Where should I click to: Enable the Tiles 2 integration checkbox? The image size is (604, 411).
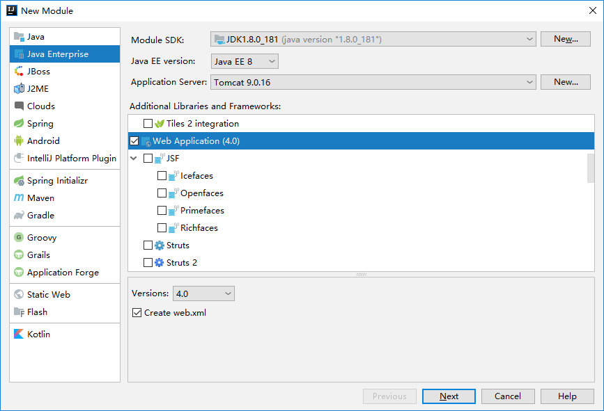click(x=148, y=123)
